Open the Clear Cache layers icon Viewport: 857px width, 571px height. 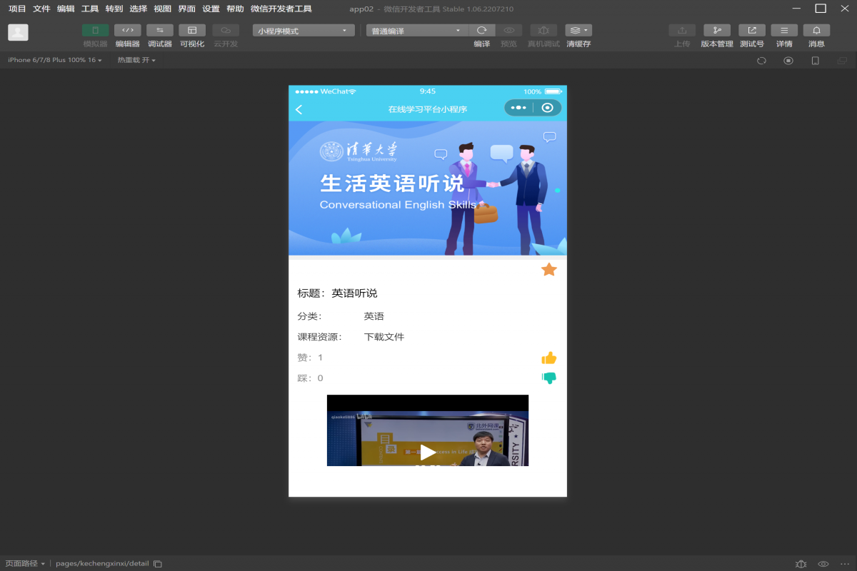coord(578,31)
